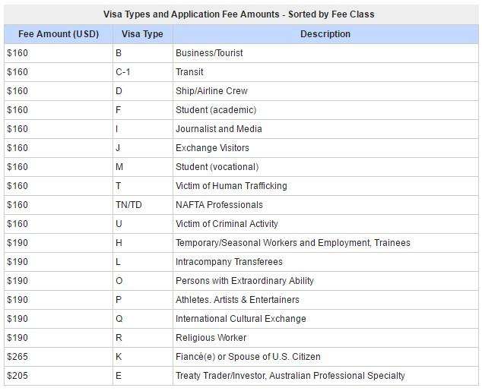Screen dimensions: 482x391
Task: Click visa type 'H' cell
Action: 143,243
